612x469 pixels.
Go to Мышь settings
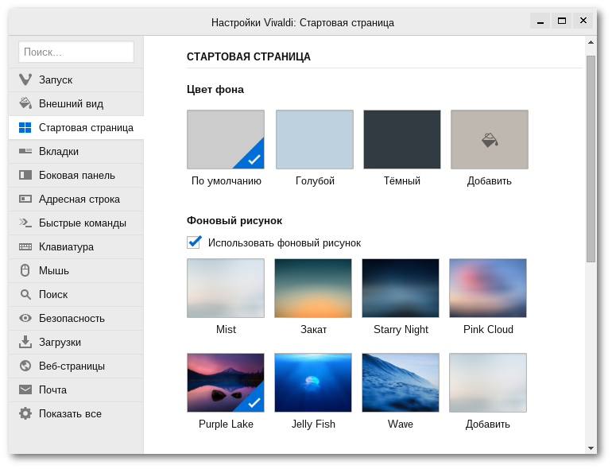pos(76,270)
